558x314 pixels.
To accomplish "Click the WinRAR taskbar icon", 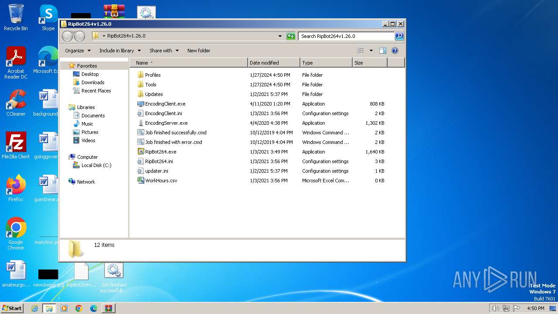I will [108, 308].
